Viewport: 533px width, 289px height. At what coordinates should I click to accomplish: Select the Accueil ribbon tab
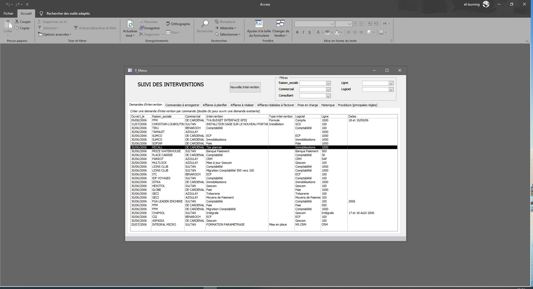(x=26, y=13)
